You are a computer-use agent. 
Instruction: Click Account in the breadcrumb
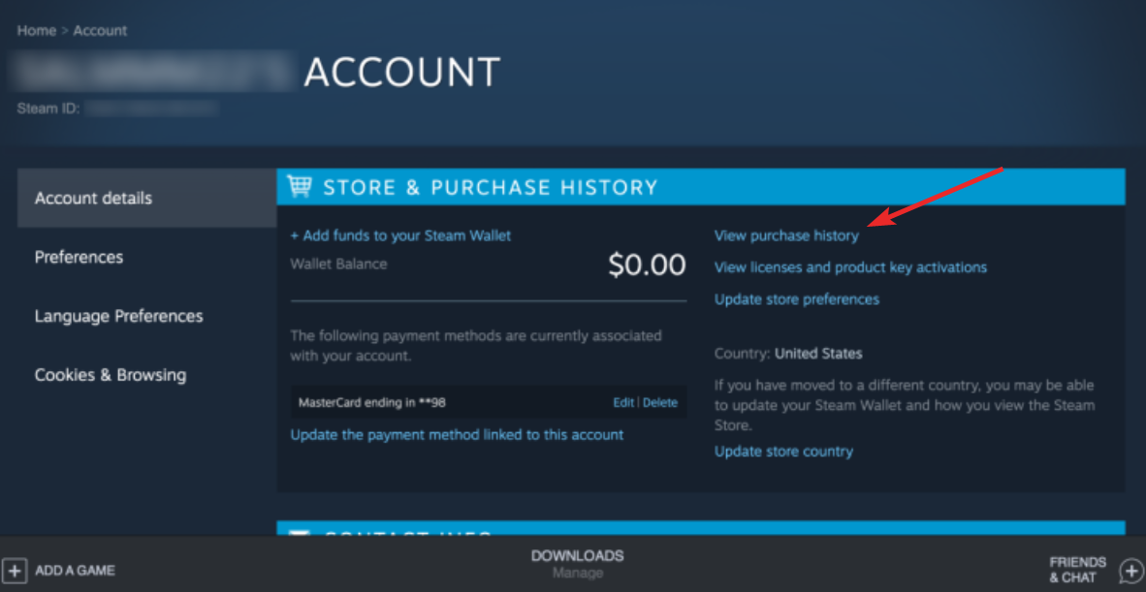point(100,31)
